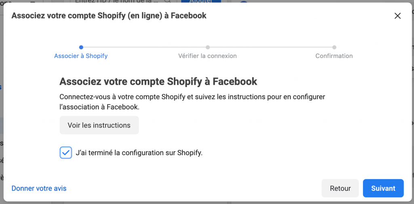The image size is (414, 204).
Task: Click the 'Confirmation' step dot
Action: 334,47
